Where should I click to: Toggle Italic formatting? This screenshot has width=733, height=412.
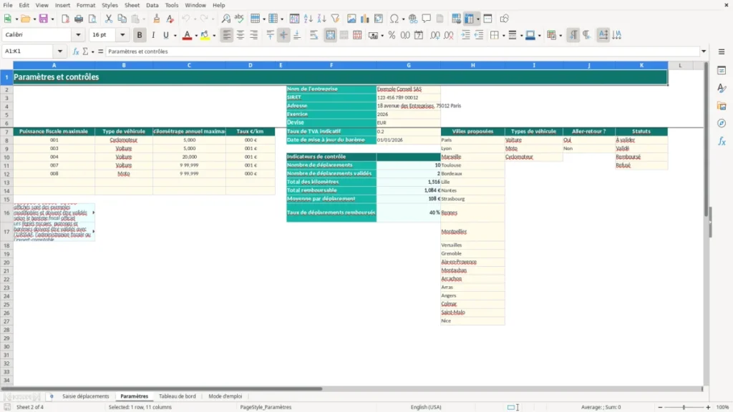153,35
